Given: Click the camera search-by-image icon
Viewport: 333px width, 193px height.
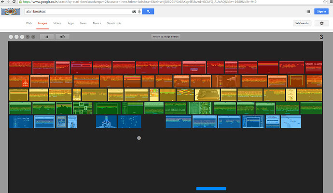Looking at the screenshot, I should [x=134, y=11].
